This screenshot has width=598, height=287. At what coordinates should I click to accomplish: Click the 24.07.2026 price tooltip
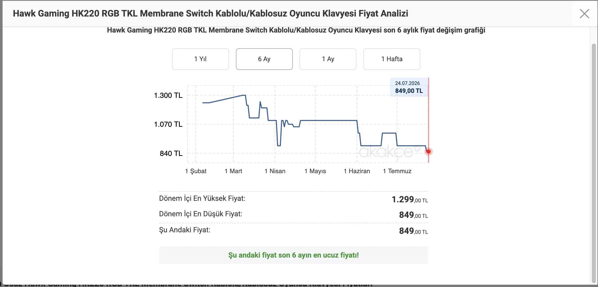click(x=409, y=87)
